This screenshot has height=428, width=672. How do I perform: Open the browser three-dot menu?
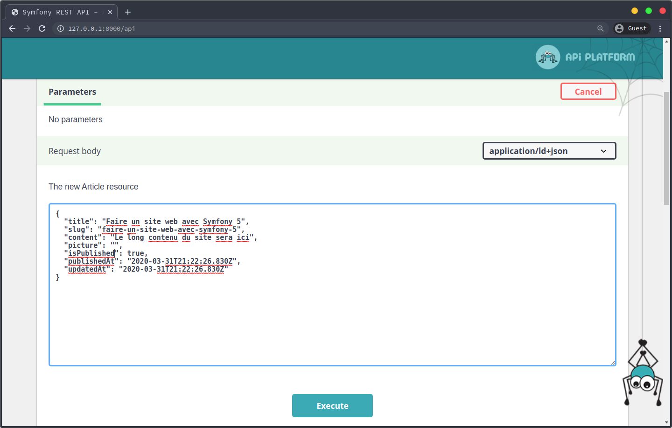coord(660,28)
